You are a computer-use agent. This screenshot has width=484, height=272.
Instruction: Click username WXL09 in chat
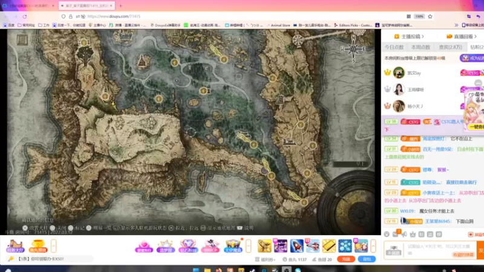click(x=407, y=211)
